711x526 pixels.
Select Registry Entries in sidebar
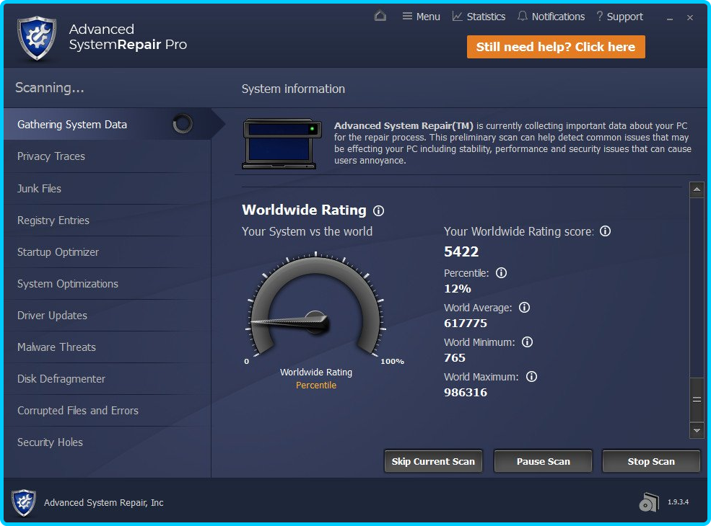click(x=107, y=220)
